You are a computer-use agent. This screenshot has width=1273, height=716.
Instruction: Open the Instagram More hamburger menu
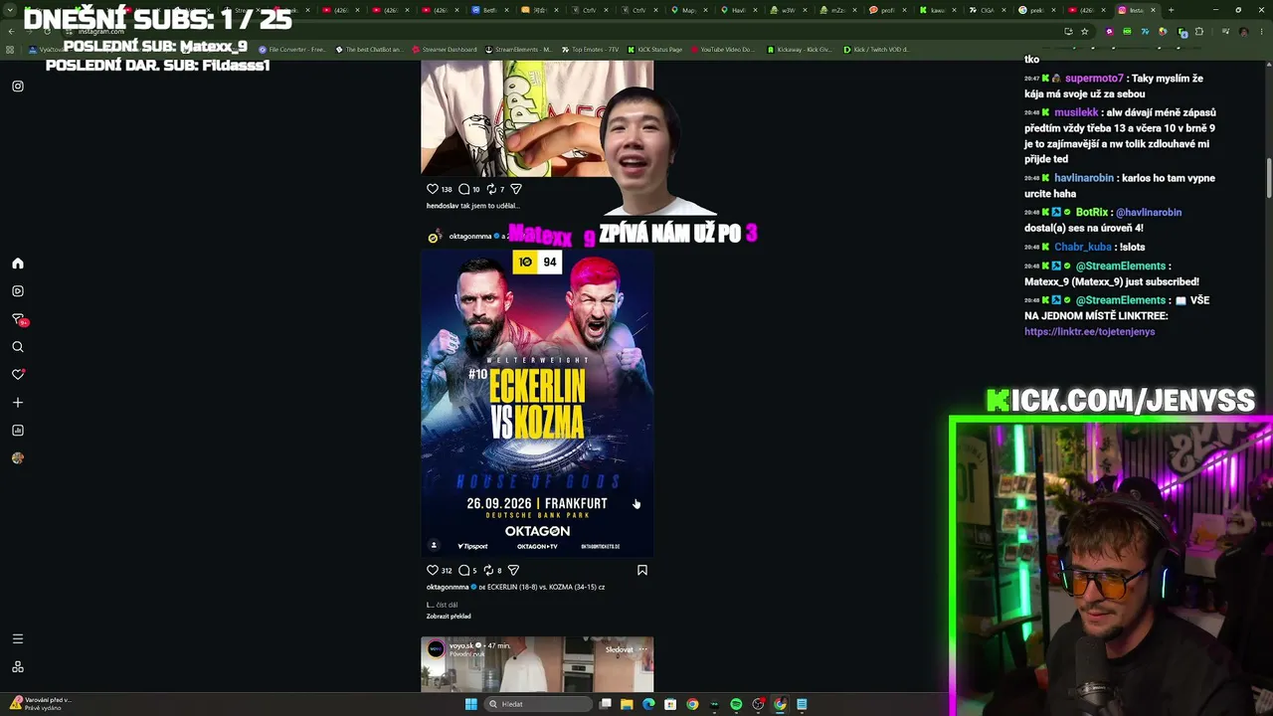18,638
